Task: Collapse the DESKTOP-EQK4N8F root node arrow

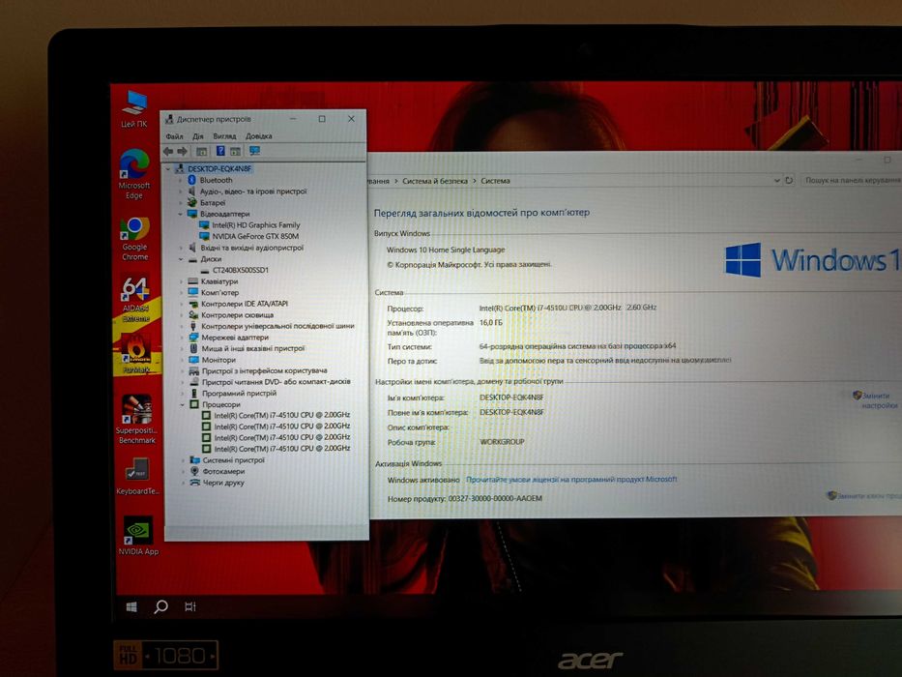Action: point(168,169)
